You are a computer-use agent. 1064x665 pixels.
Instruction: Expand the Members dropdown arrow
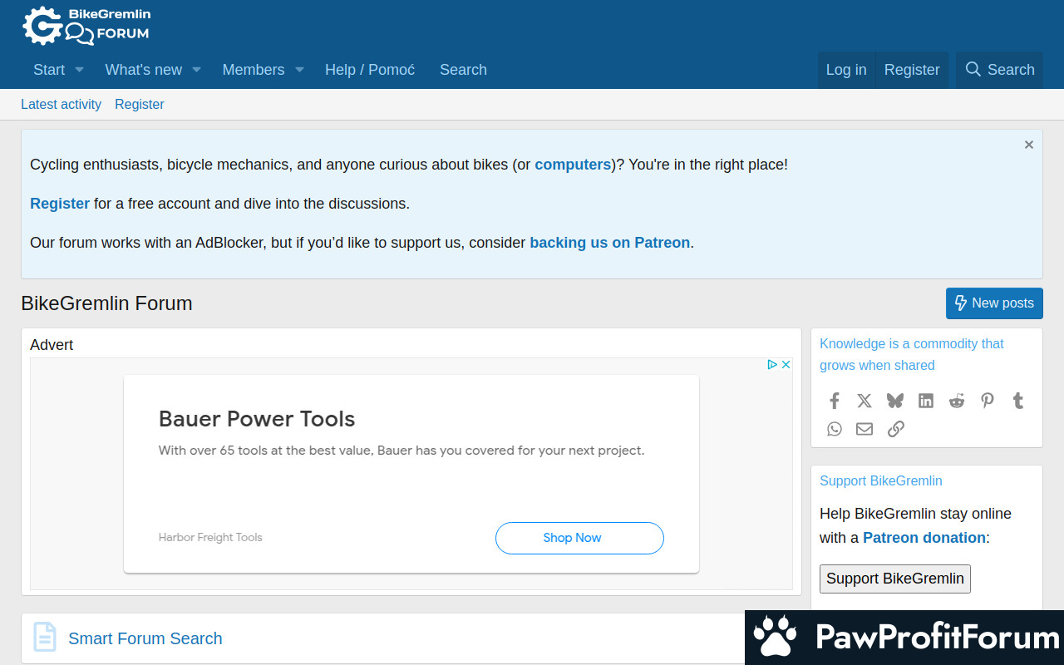299,70
